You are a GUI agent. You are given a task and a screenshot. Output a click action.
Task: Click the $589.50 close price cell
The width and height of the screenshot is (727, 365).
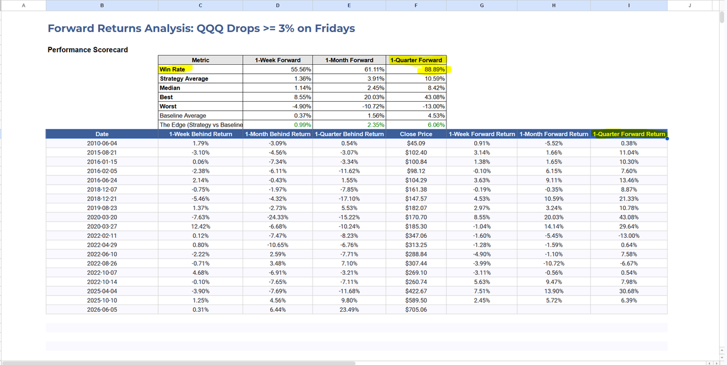click(x=416, y=300)
